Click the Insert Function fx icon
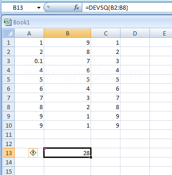172x175 pixels. (76, 7)
